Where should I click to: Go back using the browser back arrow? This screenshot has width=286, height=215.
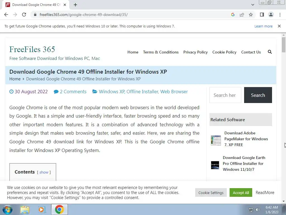tap(6, 15)
